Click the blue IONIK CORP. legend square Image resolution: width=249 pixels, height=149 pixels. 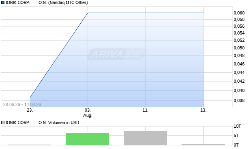3,2
